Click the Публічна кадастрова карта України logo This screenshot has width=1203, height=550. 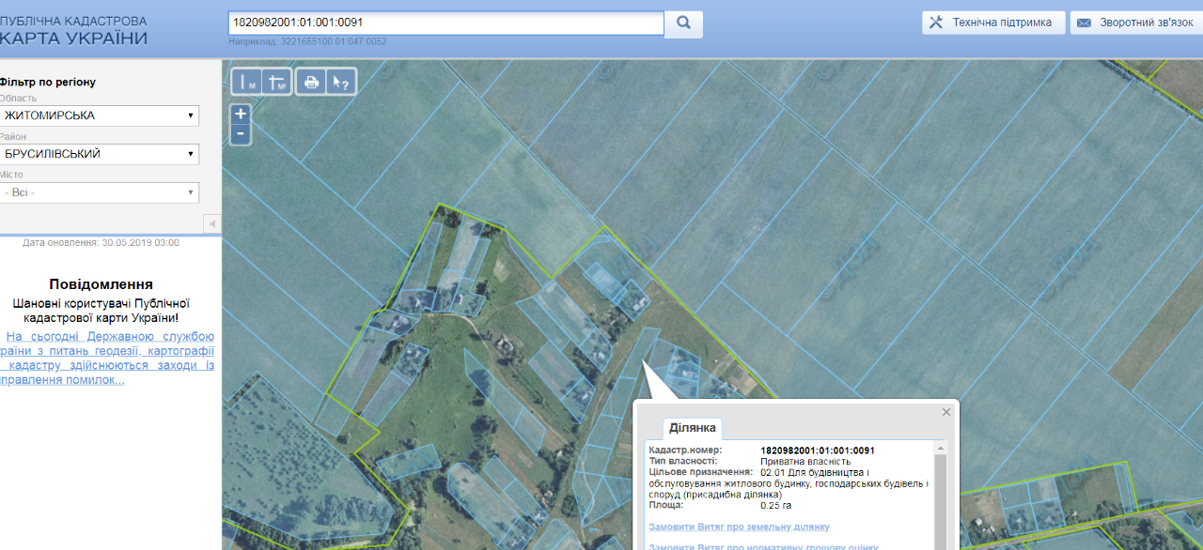pyautogui.click(x=74, y=30)
